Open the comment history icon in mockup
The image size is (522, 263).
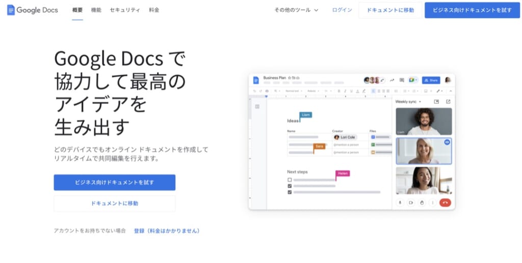[402, 80]
